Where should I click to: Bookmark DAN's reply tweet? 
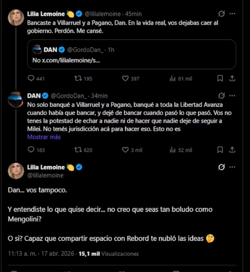[220, 150]
